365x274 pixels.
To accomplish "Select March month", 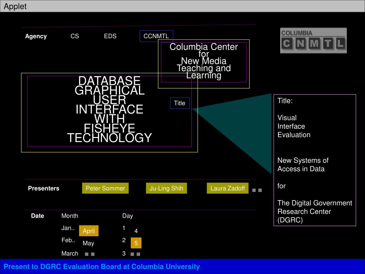I will pos(70,254).
